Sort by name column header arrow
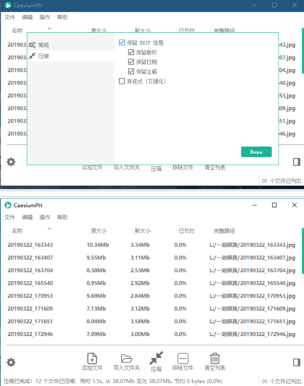 [x=49, y=229]
